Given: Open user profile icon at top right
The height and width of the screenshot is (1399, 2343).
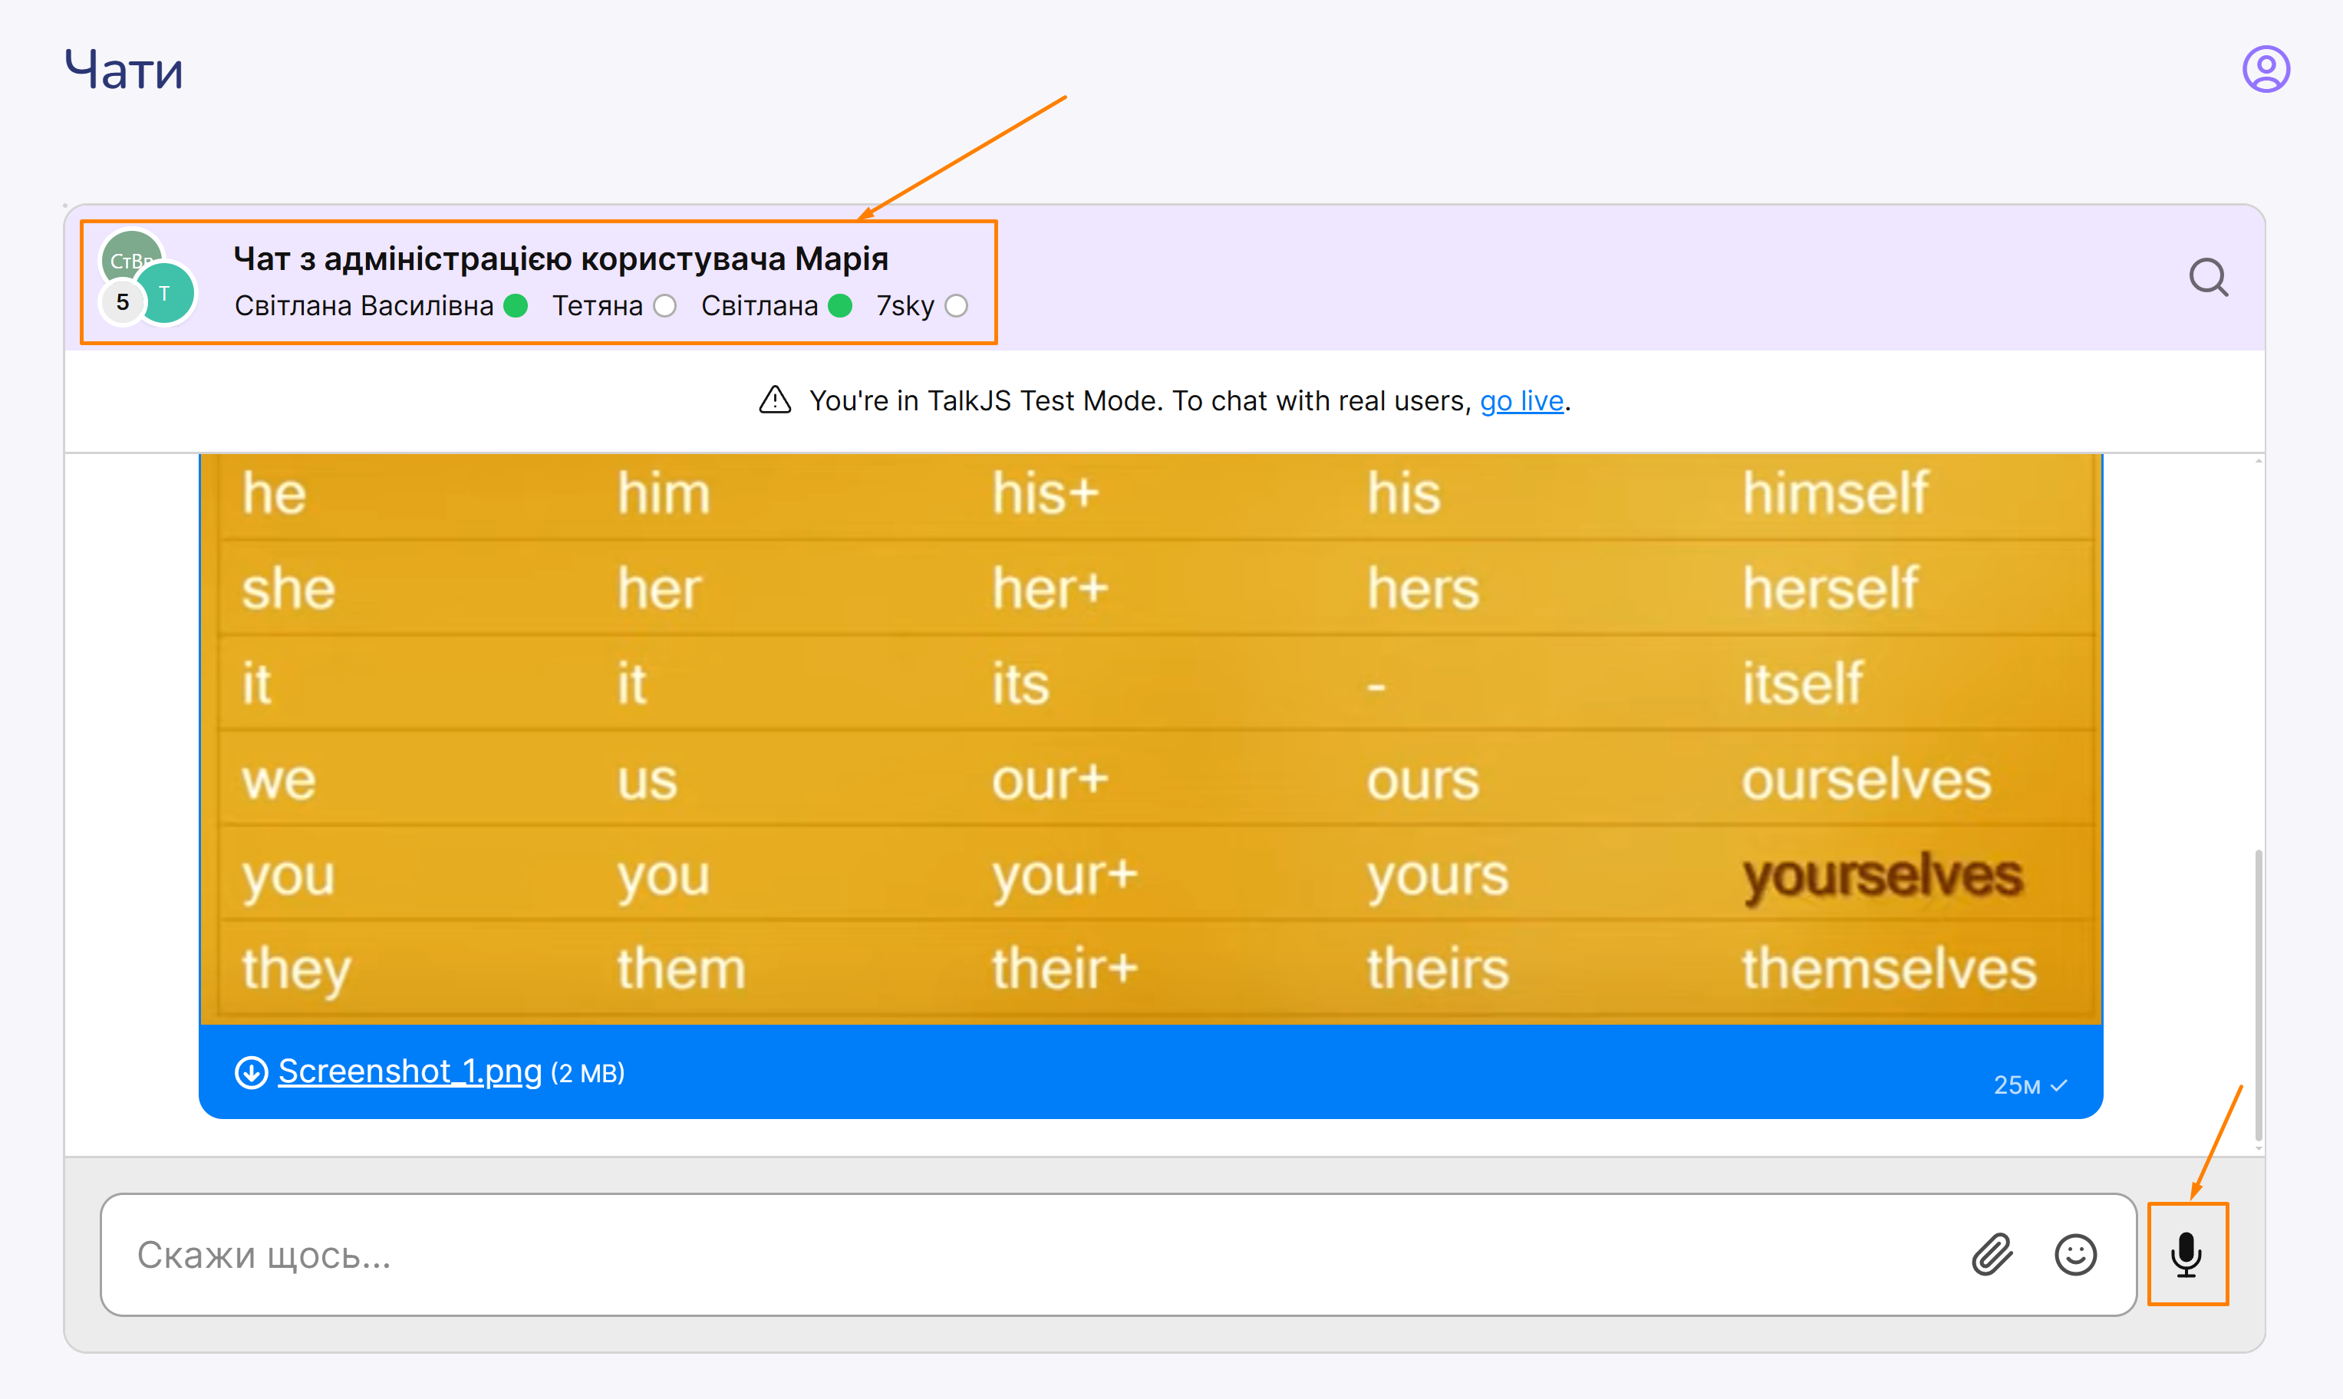Looking at the screenshot, I should pos(2265,69).
